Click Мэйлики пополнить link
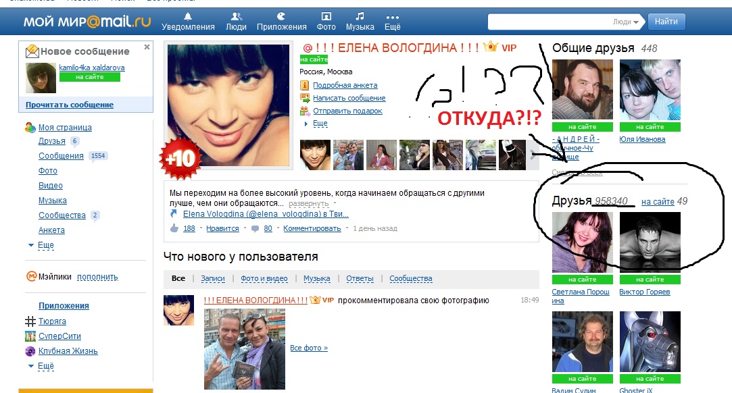The height and width of the screenshot is (393, 732). (97, 277)
